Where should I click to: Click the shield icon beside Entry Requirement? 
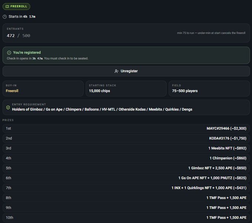[x=8, y=108]
